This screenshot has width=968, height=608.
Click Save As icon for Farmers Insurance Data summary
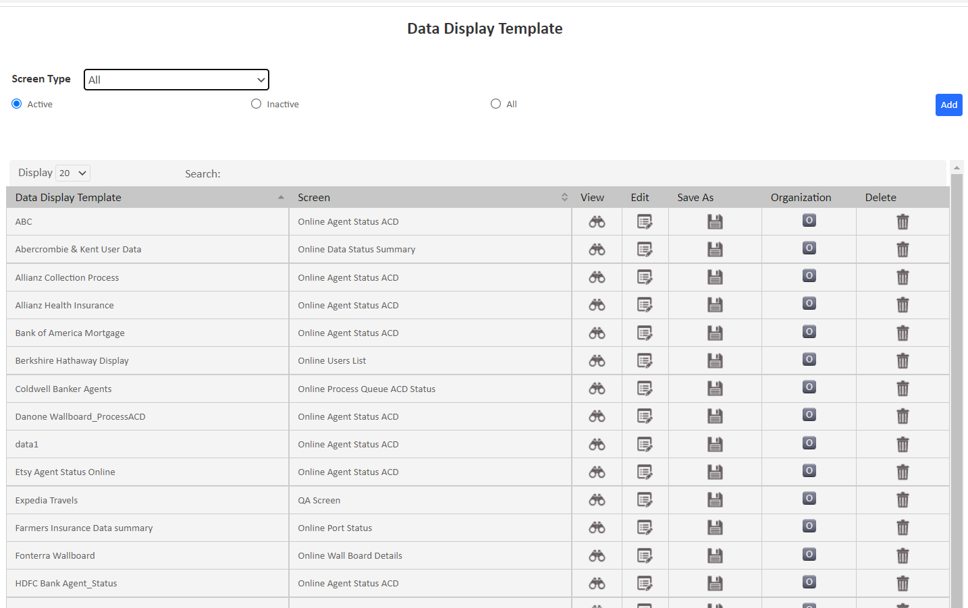pos(715,527)
